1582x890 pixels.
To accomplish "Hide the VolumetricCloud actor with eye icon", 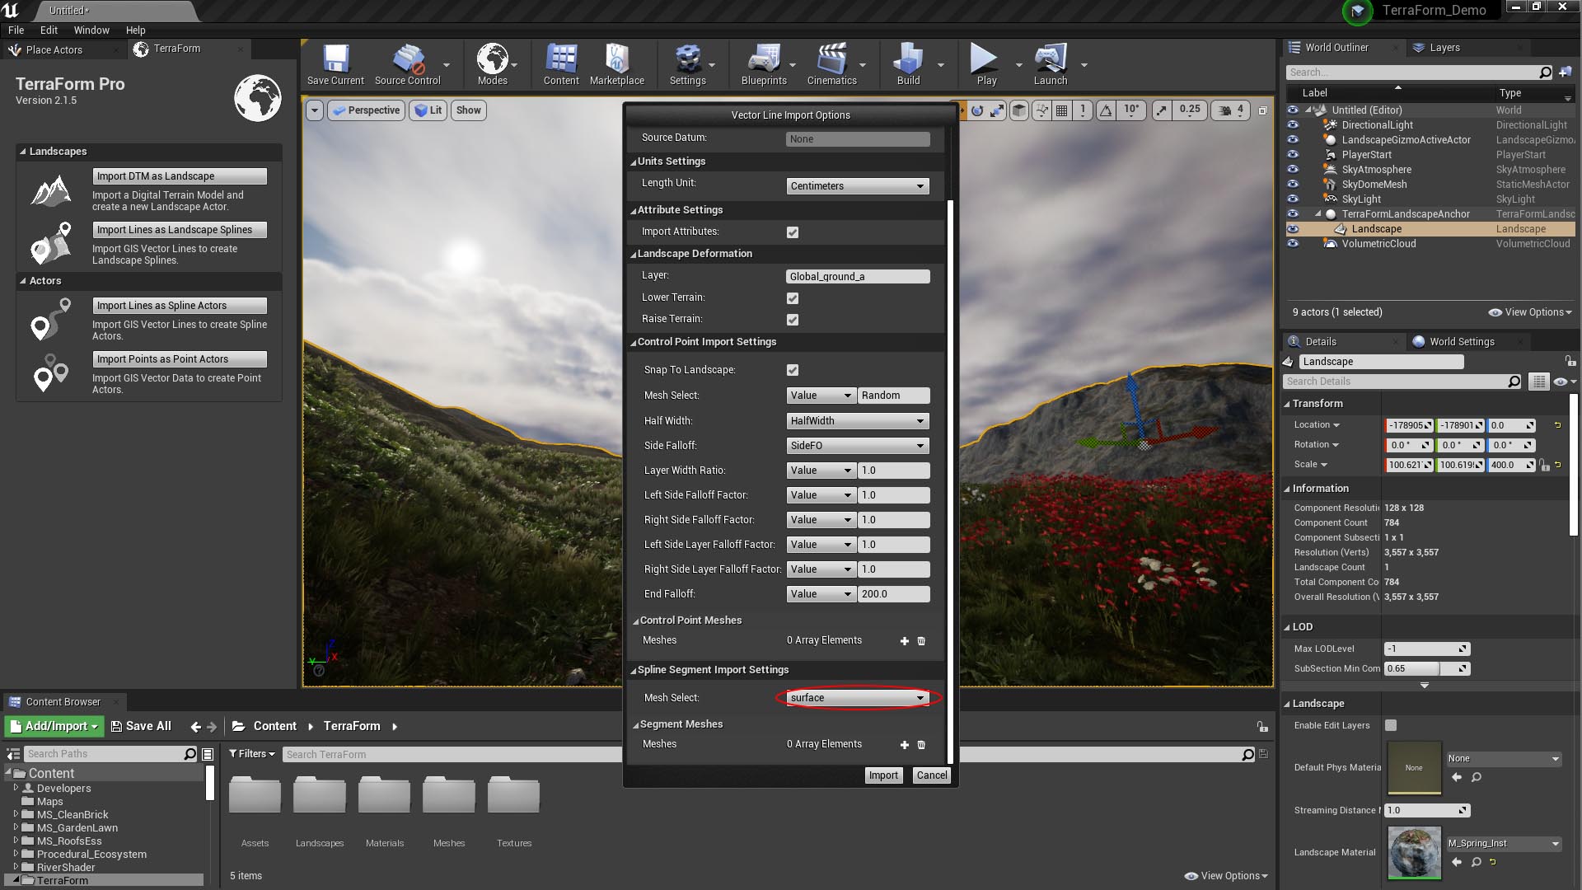I will click(1292, 244).
